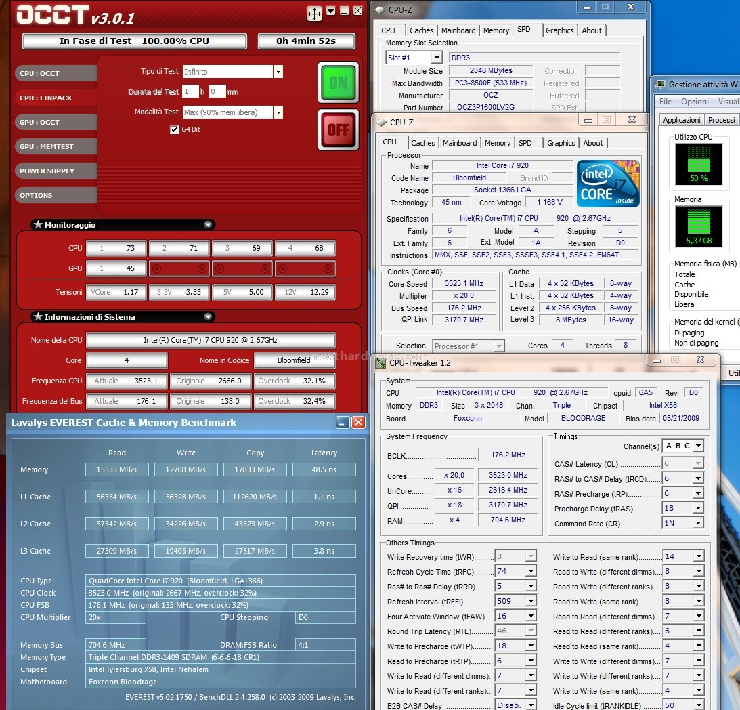Open the POWER SUPPLY section
The height and width of the screenshot is (710, 740).
coord(56,171)
